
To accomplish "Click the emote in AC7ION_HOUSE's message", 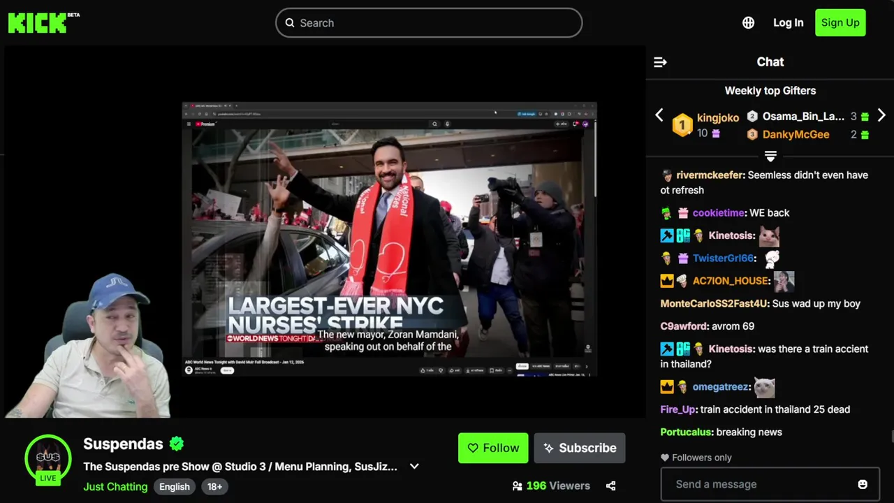I will pos(784,281).
